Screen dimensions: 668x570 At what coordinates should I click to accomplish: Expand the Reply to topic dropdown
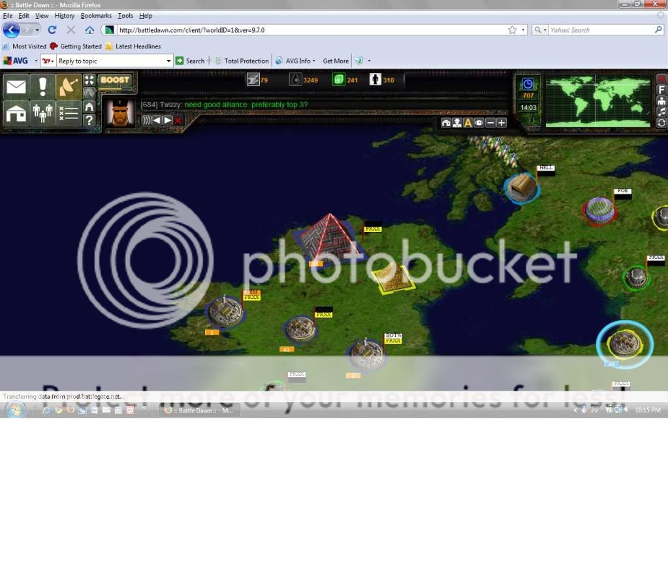[168, 61]
